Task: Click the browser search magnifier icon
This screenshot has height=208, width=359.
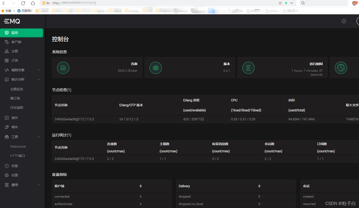Action: click(303, 3)
